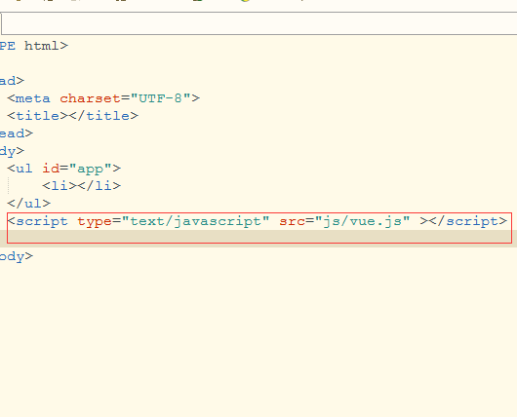Click the meta tag keyword
Image resolution: width=517 pixels, height=417 pixels.
(32, 98)
